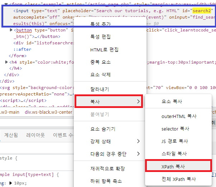Click the 'style {' element style rule
Viewport: 216px width, 187px height.
9,158
